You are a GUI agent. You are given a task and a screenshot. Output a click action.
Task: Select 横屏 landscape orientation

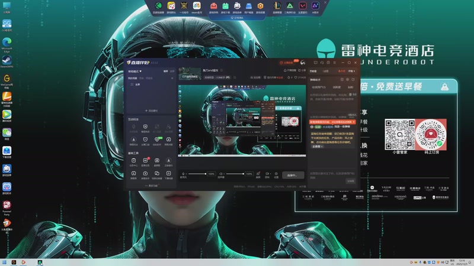[x=166, y=71]
